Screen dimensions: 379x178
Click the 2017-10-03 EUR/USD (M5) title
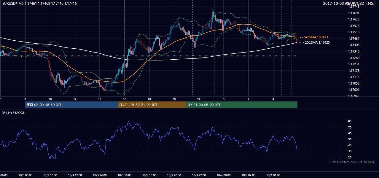click(x=349, y=3)
